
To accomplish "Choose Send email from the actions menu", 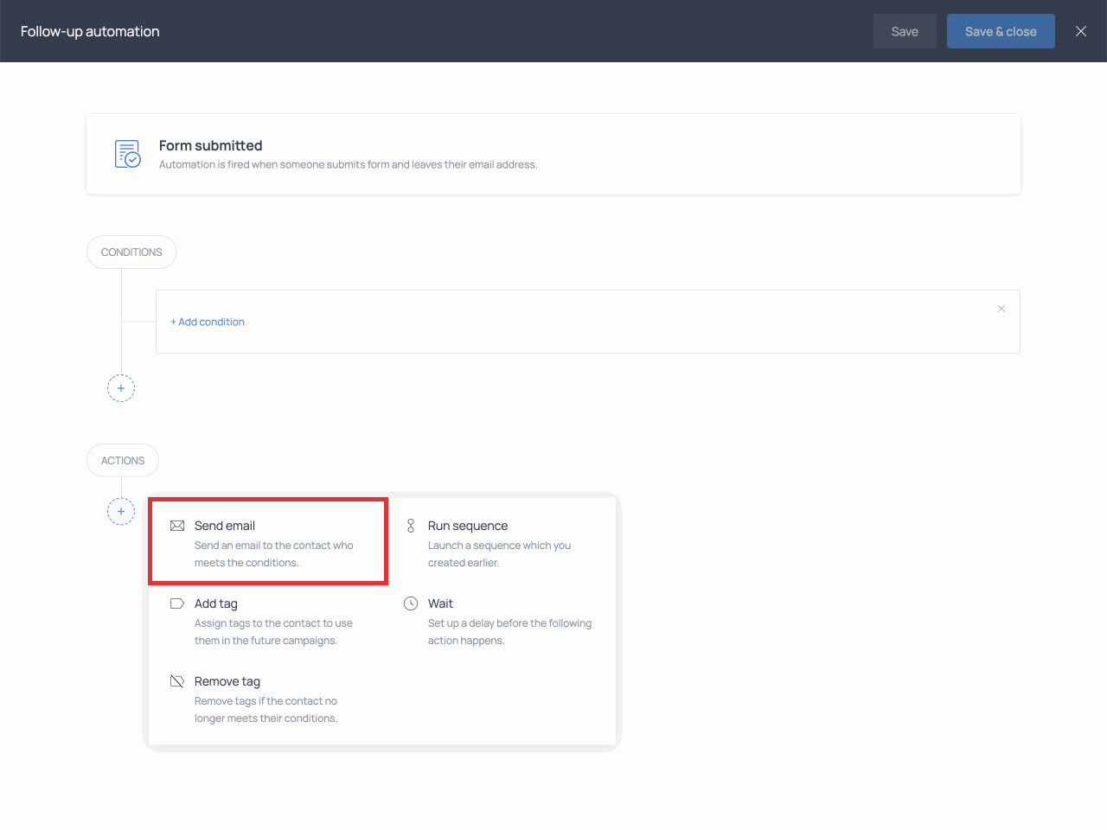I will point(225,525).
